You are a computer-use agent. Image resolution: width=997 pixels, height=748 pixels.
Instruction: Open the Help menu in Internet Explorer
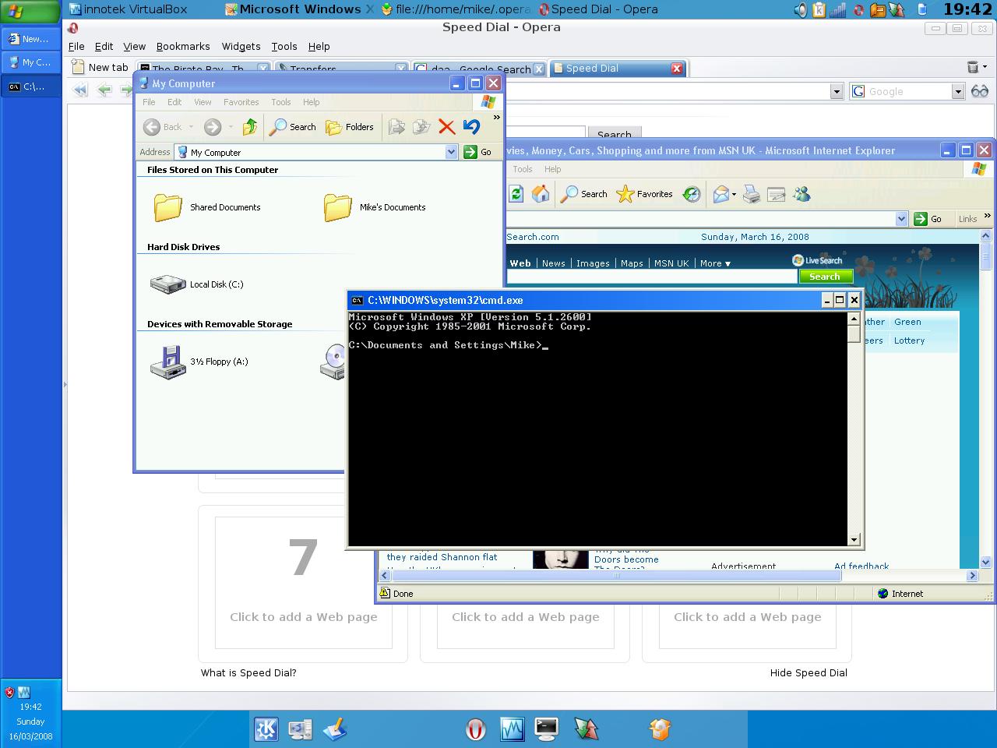point(552,169)
